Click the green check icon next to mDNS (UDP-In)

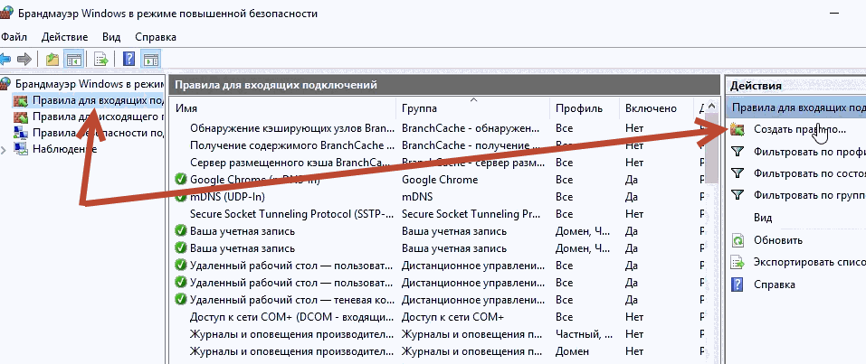[x=181, y=196]
